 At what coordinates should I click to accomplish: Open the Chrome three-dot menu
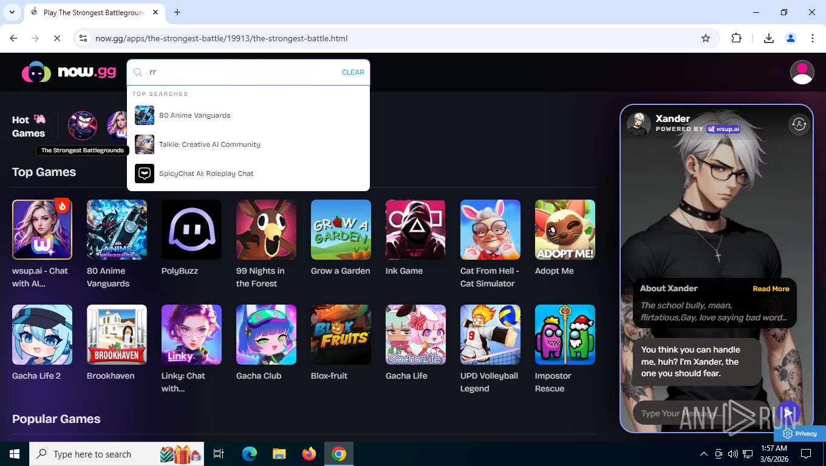(812, 38)
